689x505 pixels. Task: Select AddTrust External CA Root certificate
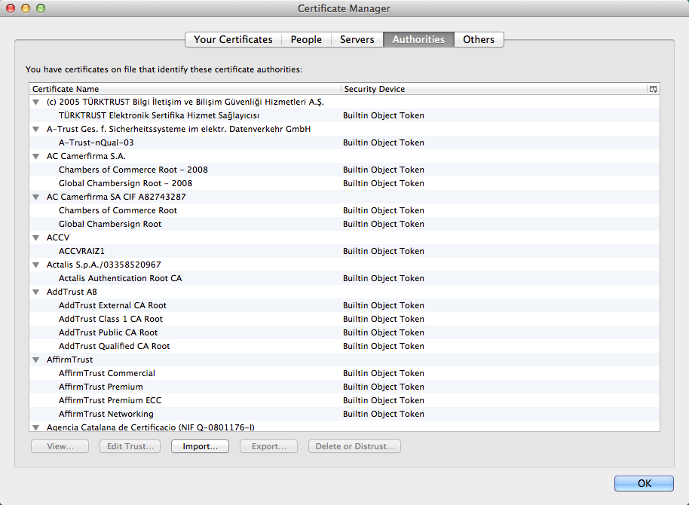(x=112, y=305)
